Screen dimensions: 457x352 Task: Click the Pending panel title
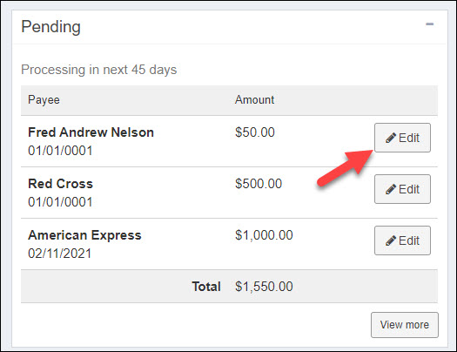50,27
